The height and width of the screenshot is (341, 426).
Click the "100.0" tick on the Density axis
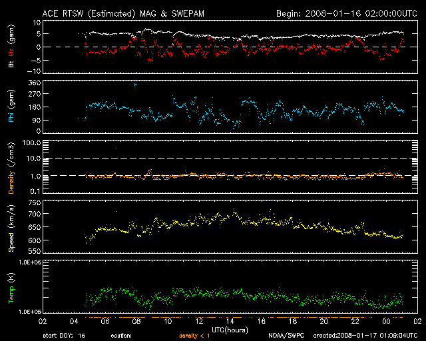tap(32, 143)
